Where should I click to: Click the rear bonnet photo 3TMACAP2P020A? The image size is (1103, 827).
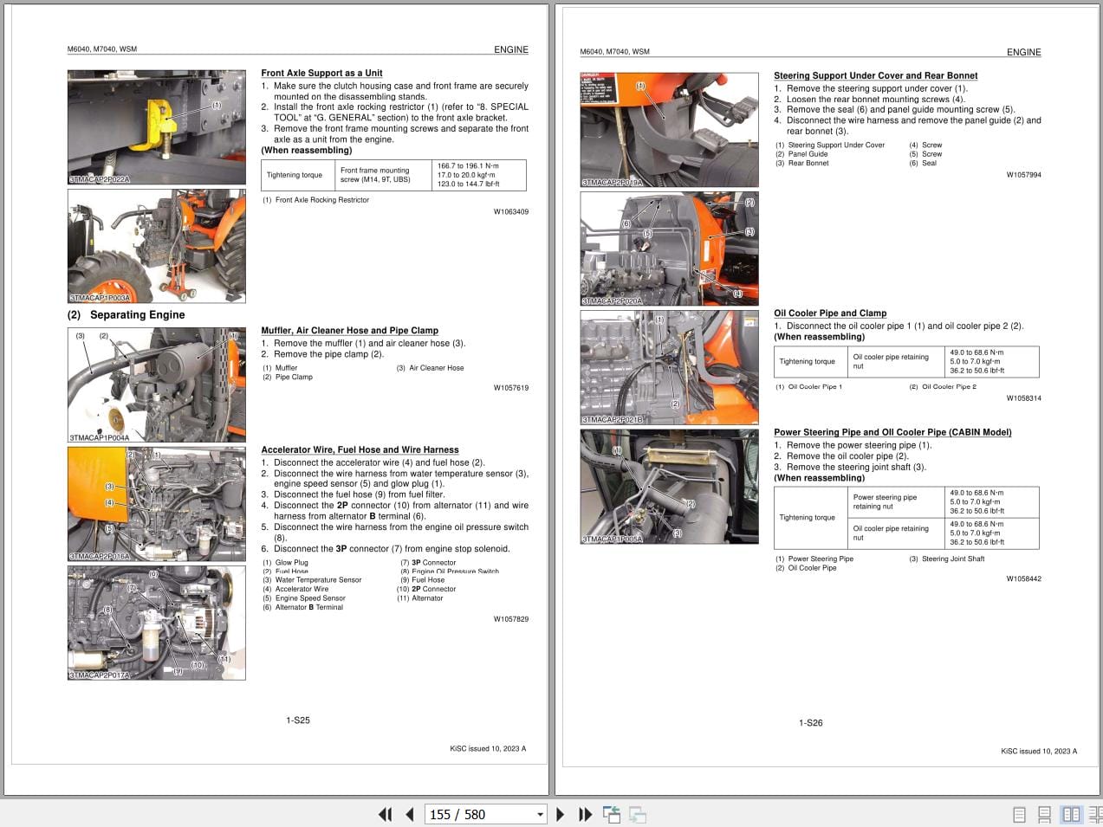click(669, 249)
